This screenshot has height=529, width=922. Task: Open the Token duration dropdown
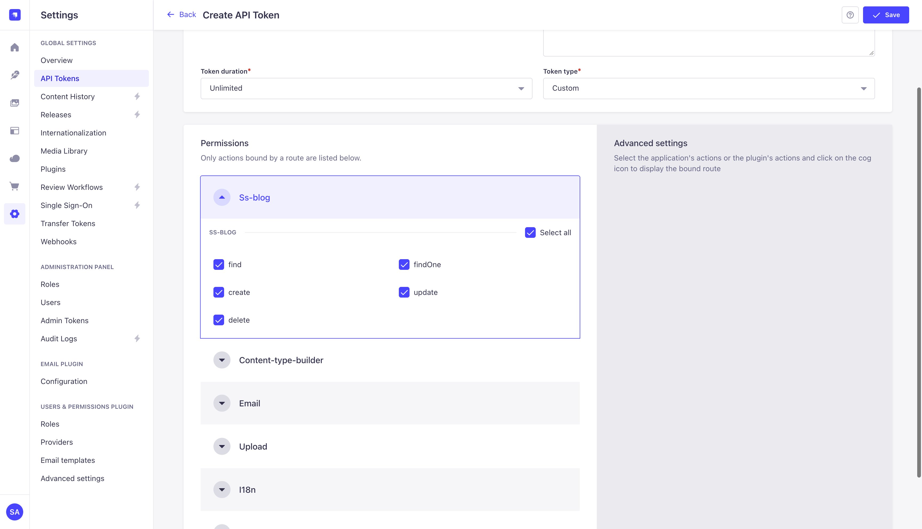coord(366,88)
